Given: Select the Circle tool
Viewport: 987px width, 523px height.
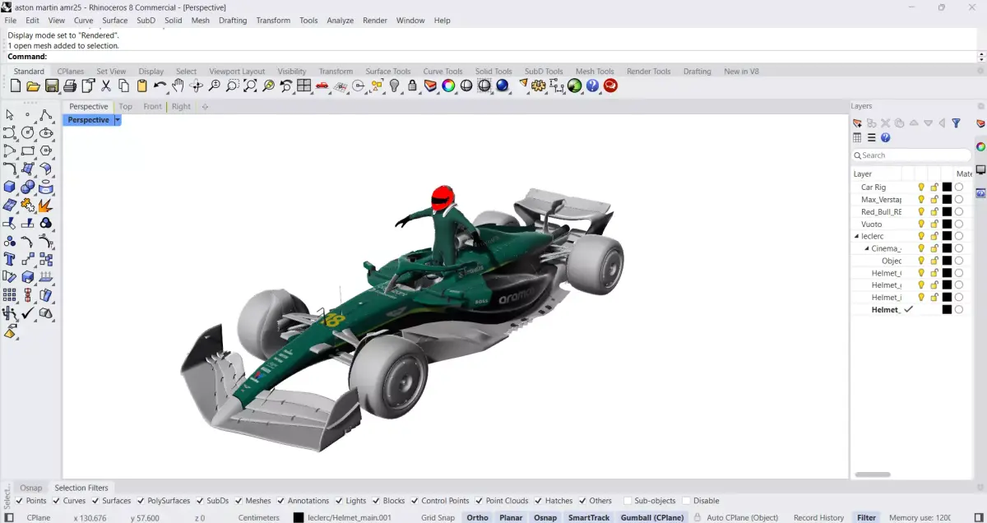Looking at the screenshot, I should 28,133.
